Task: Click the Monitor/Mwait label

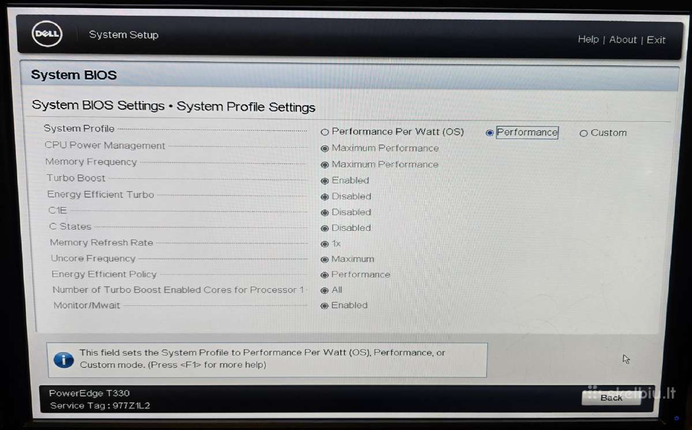Action: 87,305
